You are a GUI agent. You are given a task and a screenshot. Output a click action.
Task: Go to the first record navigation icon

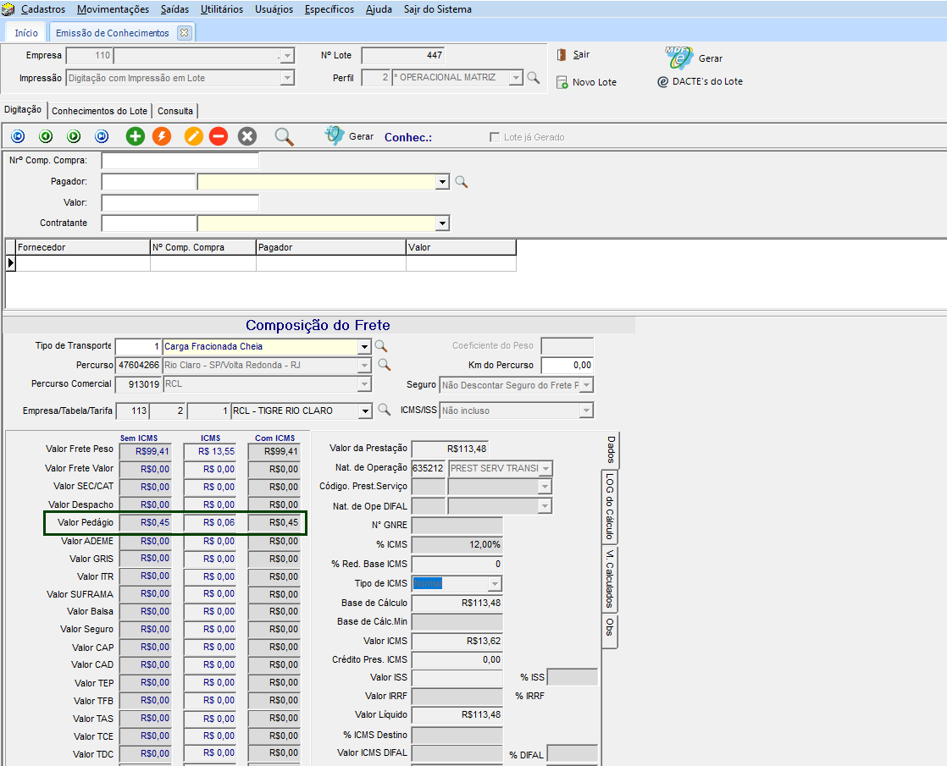tap(18, 136)
